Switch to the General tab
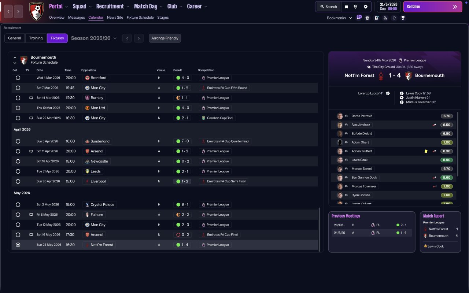 point(15,38)
